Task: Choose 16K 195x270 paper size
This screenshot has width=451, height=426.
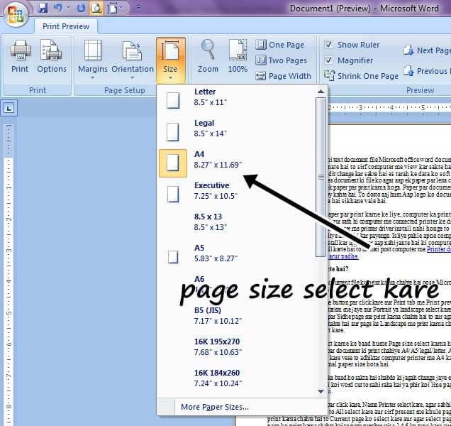Action: coord(236,347)
